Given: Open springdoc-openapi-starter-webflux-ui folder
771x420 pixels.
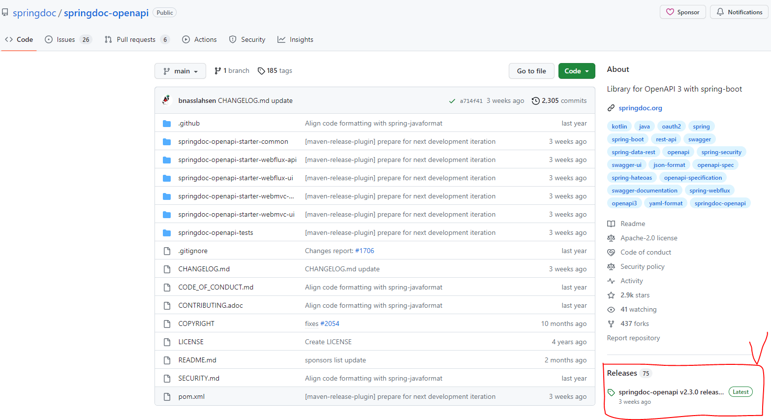Looking at the screenshot, I should coord(236,178).
